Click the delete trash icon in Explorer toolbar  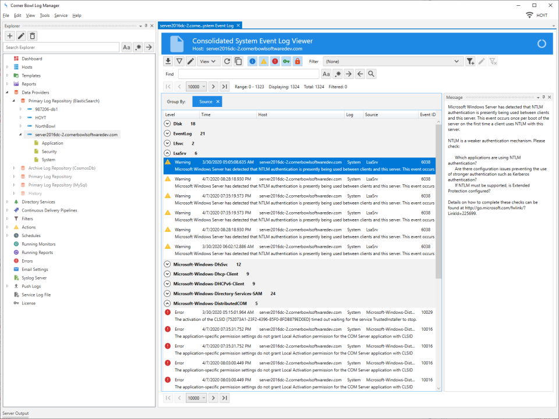point(33,36)
